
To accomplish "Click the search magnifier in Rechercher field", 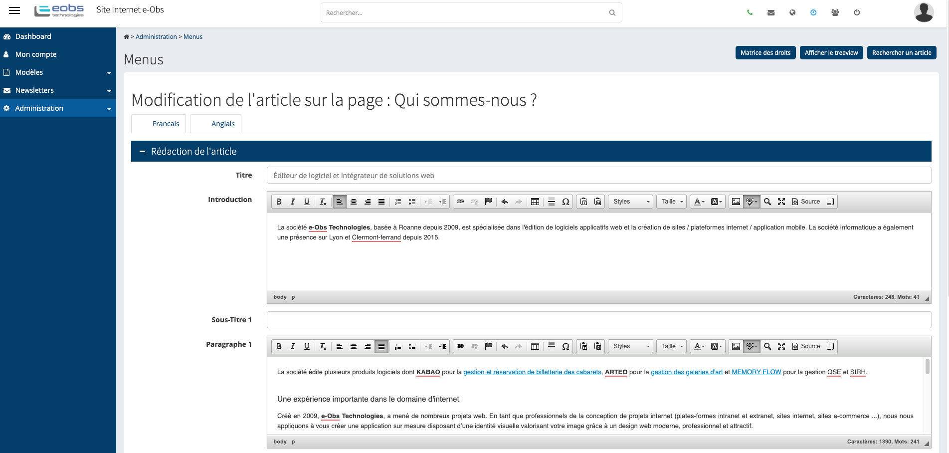I will coord(612,13).
